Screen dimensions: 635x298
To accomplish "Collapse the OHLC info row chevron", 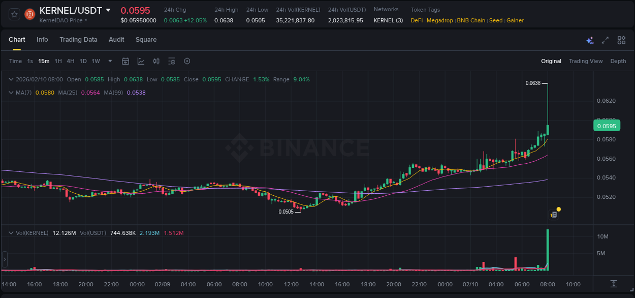I will tap(11, 79).
